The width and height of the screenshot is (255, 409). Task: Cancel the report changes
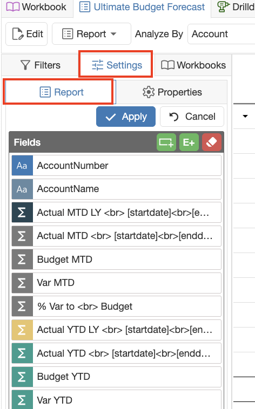pos(192,117)
